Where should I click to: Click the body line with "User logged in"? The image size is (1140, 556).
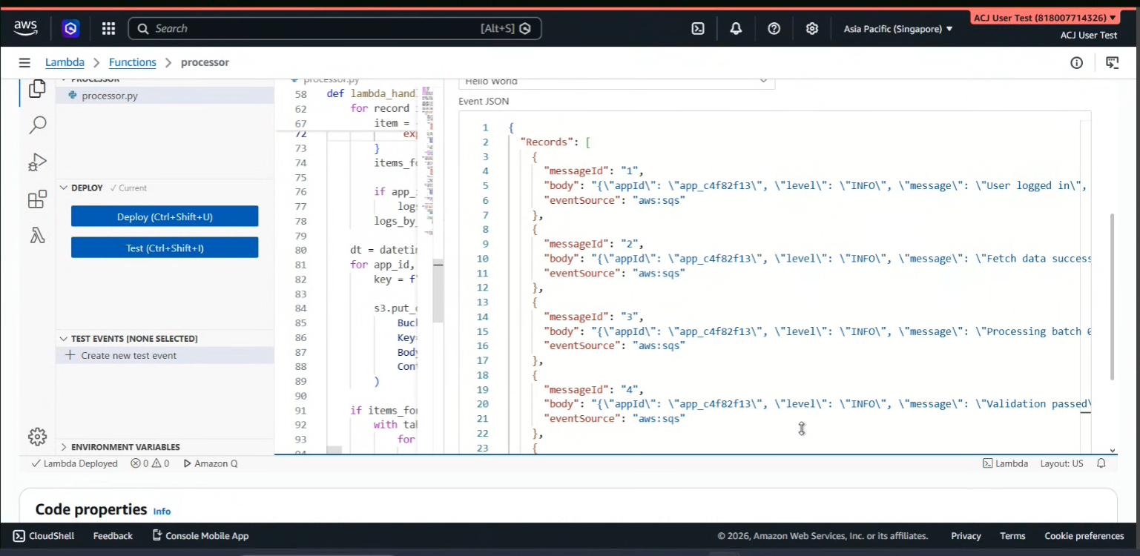coord(816,186)
